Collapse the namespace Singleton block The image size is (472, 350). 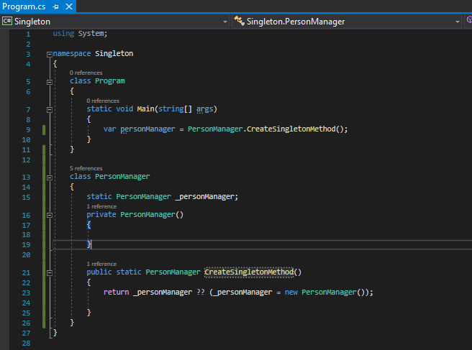(x=50, y=55)
